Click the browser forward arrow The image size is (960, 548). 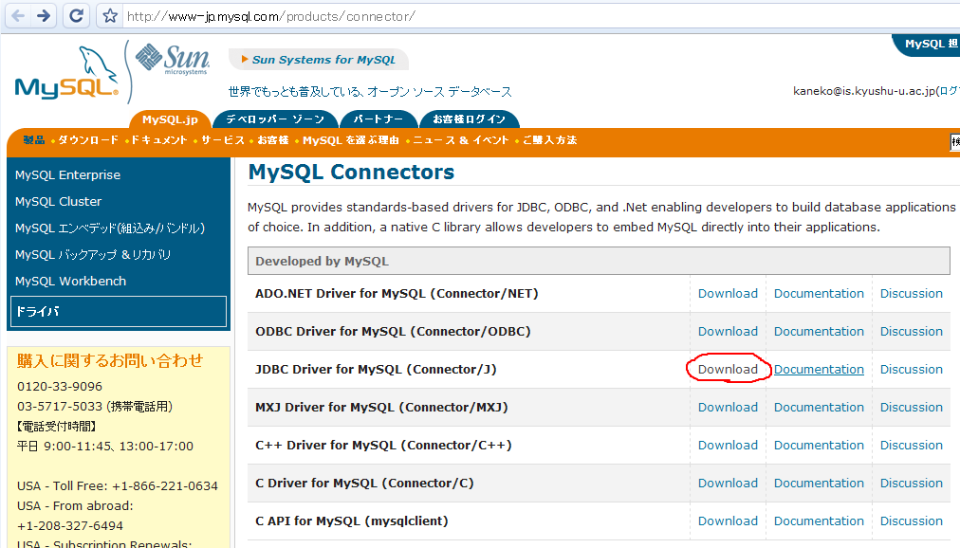44,15
